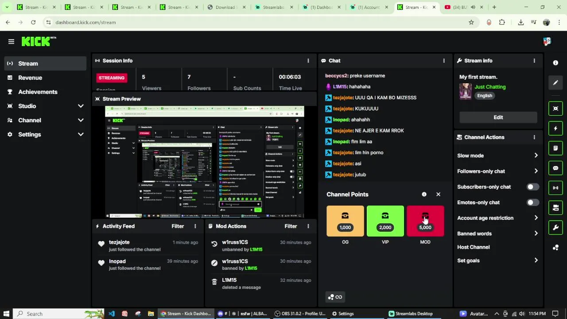Toggle the Mod Actions document widget icon

pos(555,148)
